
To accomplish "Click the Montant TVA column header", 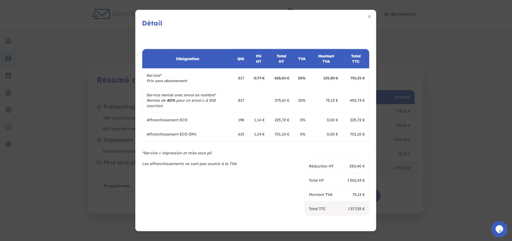I will pos(326,59).
